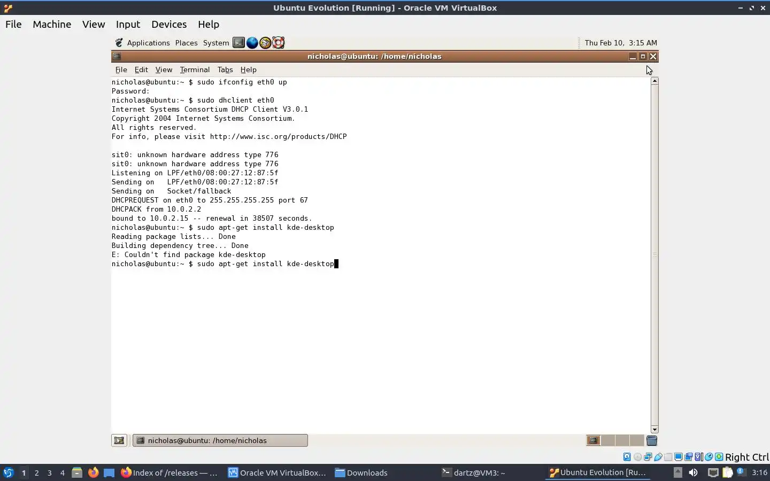Open the terminal's Edit menu
The width and height of the screenshot is (770, 481).
(x=141, y=69)
